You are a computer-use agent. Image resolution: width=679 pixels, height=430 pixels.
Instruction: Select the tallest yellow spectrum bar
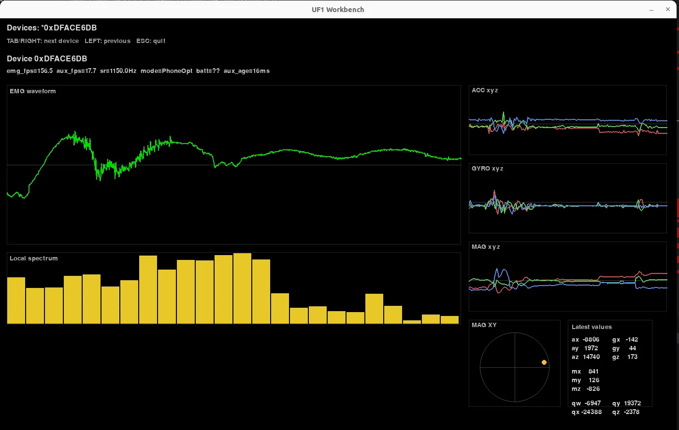coord(242,287)
